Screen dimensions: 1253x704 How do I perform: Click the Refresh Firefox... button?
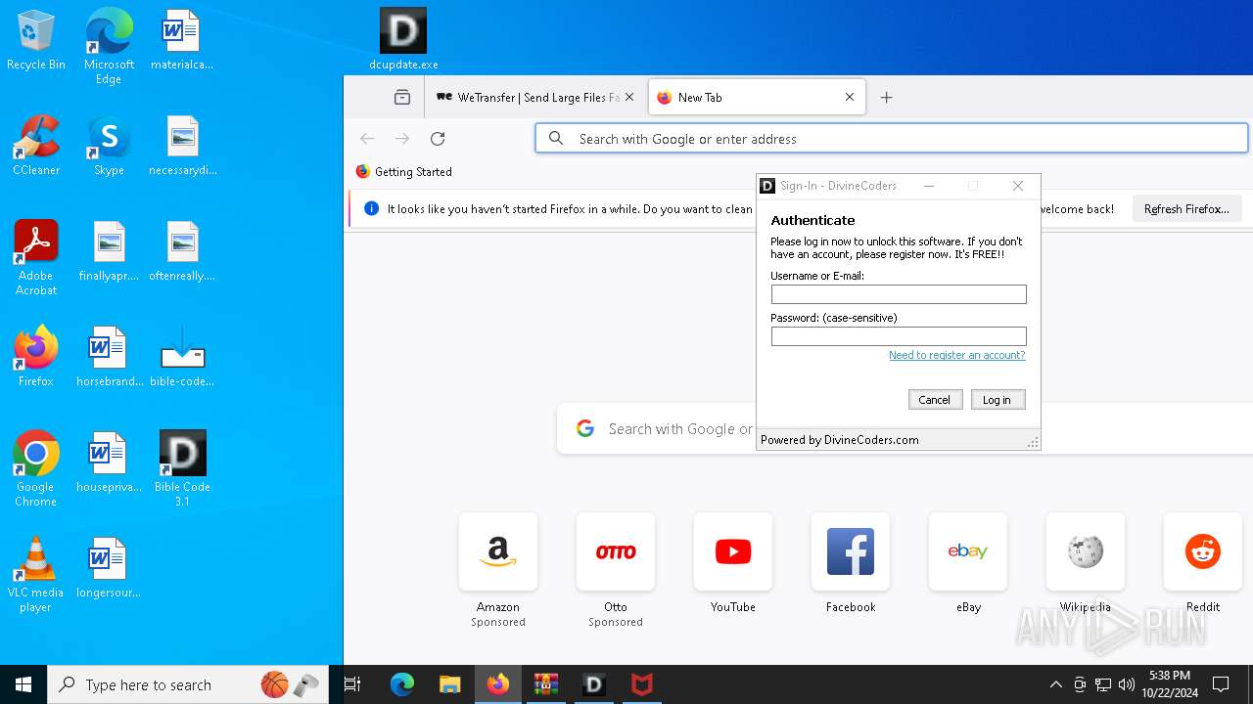point(1186,208)
